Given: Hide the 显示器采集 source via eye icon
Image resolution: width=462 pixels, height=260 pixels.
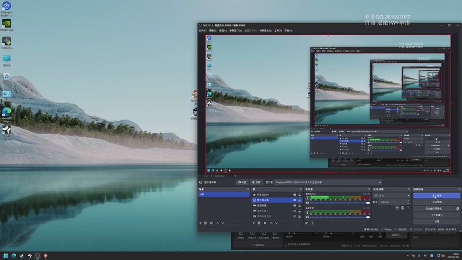Looking at the screenshot, I should tap(295, 200).
